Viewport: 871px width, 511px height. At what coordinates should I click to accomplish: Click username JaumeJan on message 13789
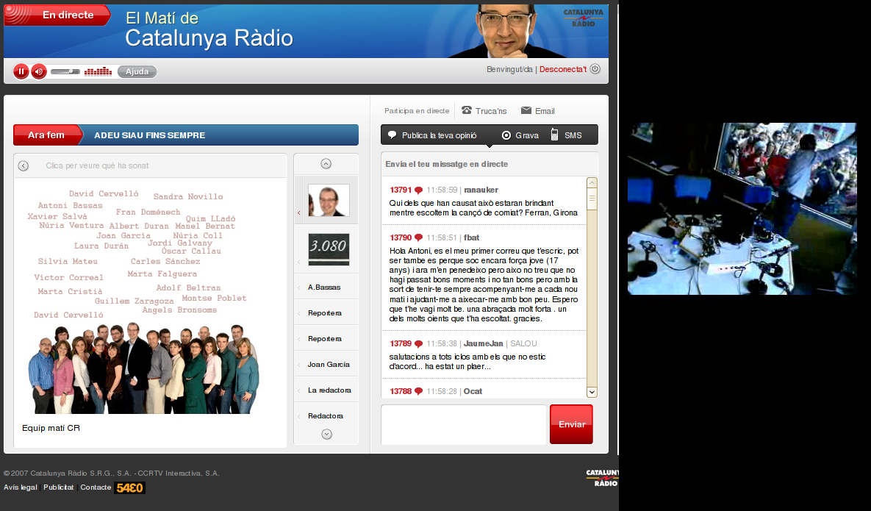(483, 343)
